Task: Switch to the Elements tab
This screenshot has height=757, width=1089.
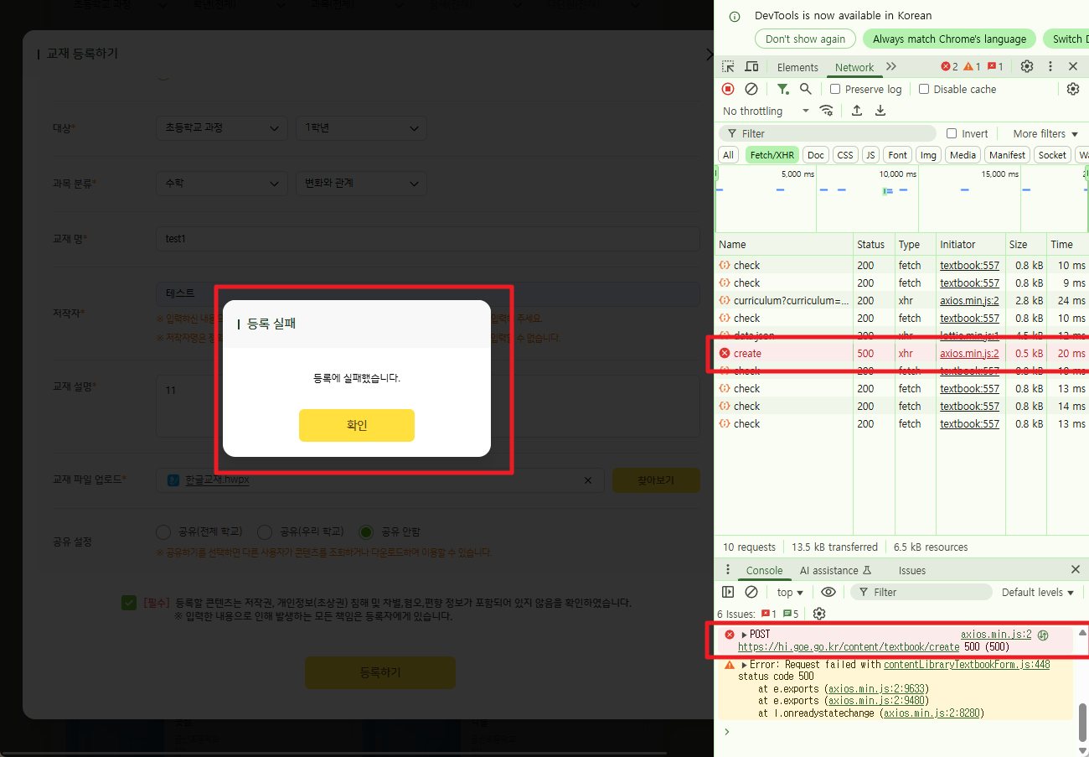Action: pos(797,67)
